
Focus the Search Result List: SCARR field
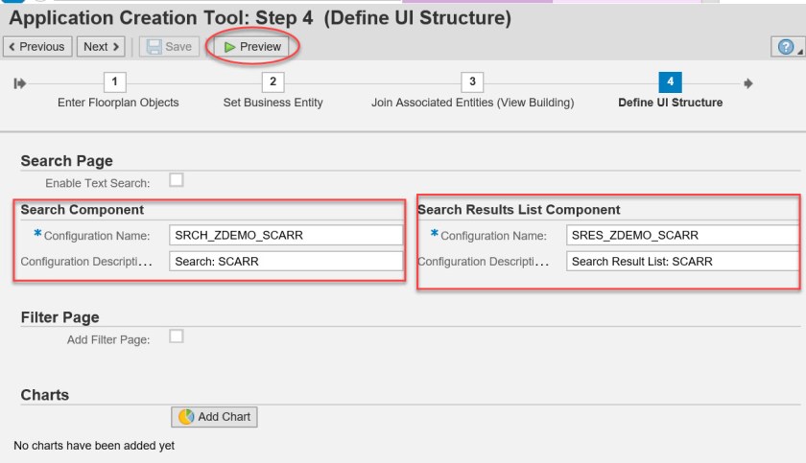tap(682, 262)
